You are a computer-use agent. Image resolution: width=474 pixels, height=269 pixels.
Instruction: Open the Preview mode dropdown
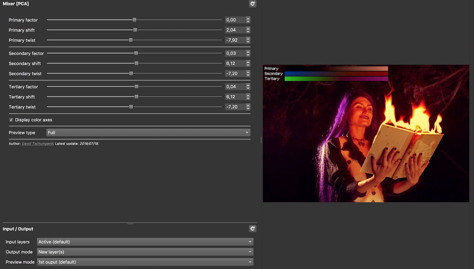pyautogui.click(x=145, y=262)
